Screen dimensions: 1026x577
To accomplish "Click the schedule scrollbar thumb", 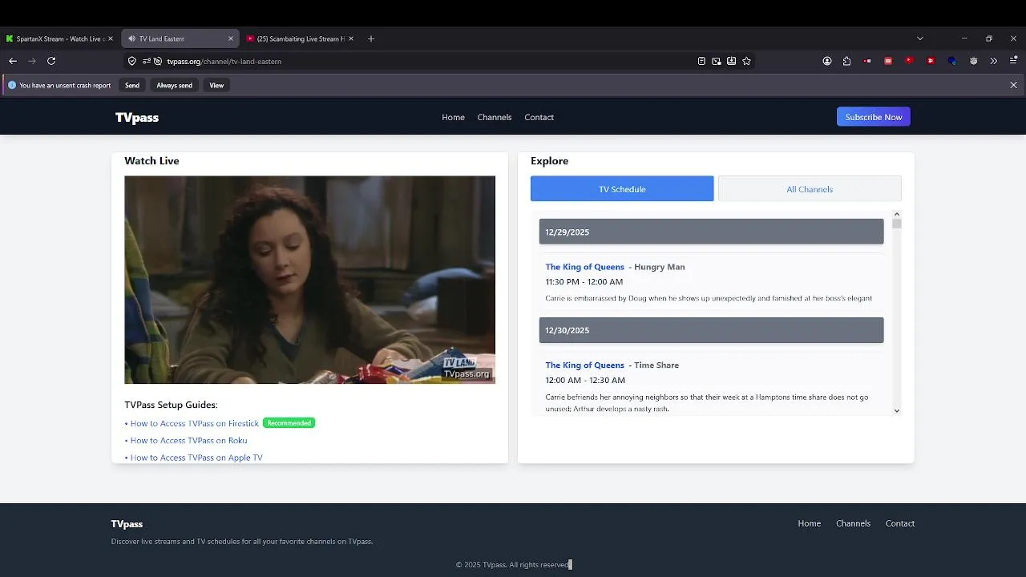I will click(x=897, y=224).
